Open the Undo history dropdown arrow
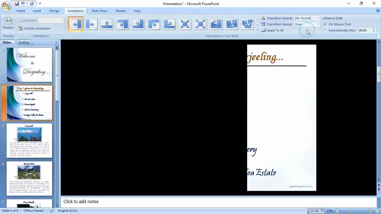Viewport: 381px width, 214px height. (27, 4)
